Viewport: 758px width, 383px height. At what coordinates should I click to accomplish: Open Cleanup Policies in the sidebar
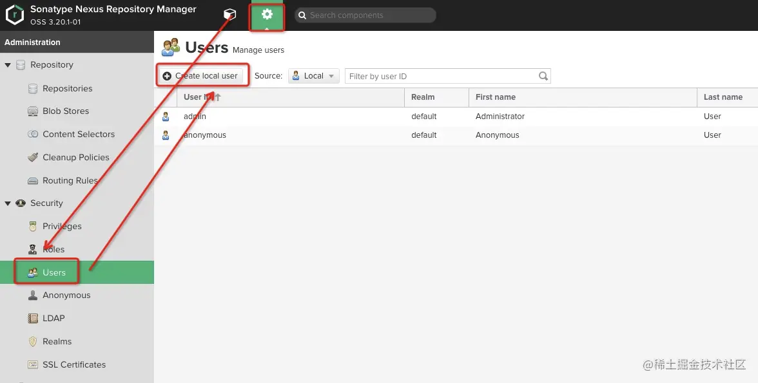76,158
